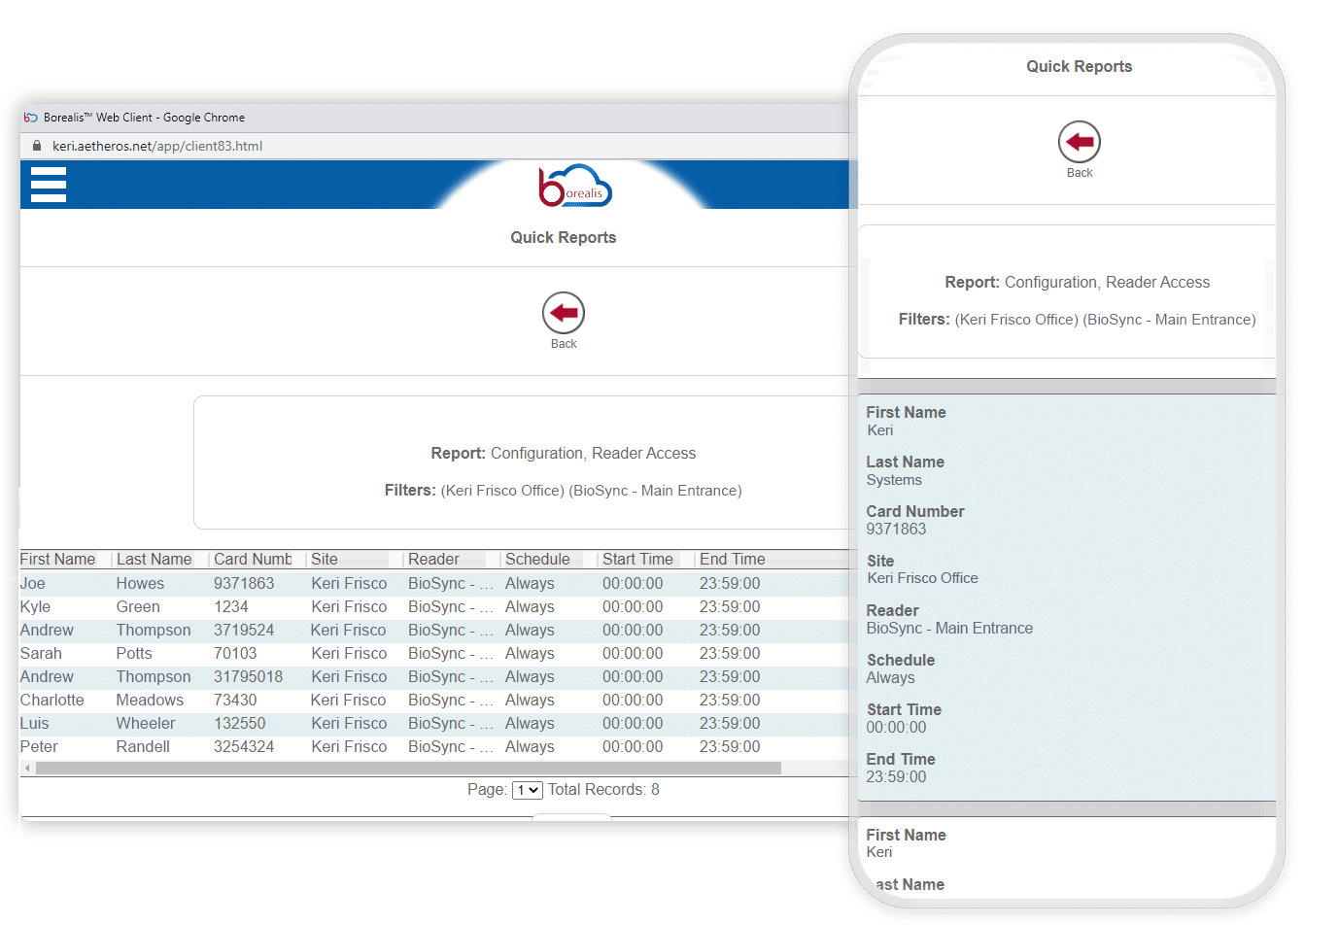Image resolution: width=1339 pixels, height=925 pixels.
Task: Select the 'Meadows' last name cell
Action: 150,701
